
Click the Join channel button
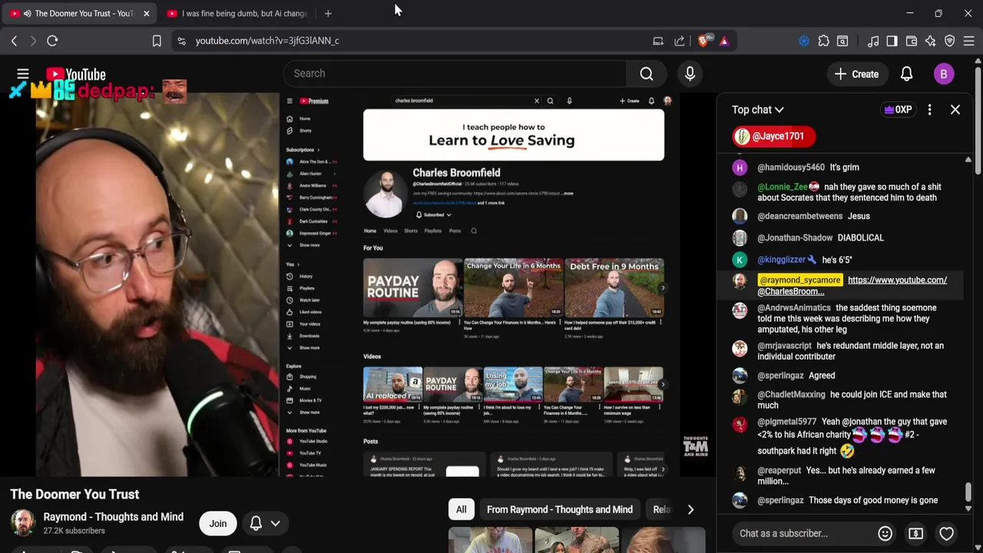point(218,524)
